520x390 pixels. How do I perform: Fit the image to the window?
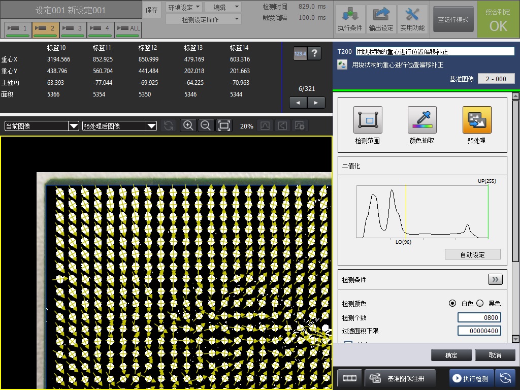(224, 126)
